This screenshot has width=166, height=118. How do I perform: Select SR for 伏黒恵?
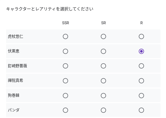pyautogui.click(x=103, y=51)
